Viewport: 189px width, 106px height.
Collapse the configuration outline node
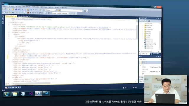click(9, 22)
